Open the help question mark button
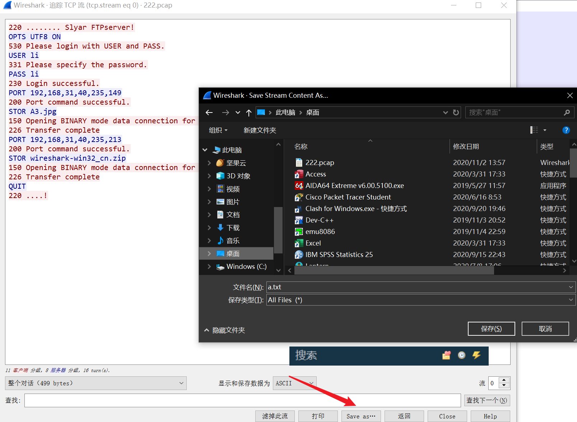This screenshot has height=422, width=577. (566, 130)
